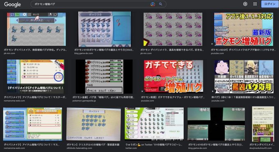Click the magnifying glass search icon

pos(160,4)
